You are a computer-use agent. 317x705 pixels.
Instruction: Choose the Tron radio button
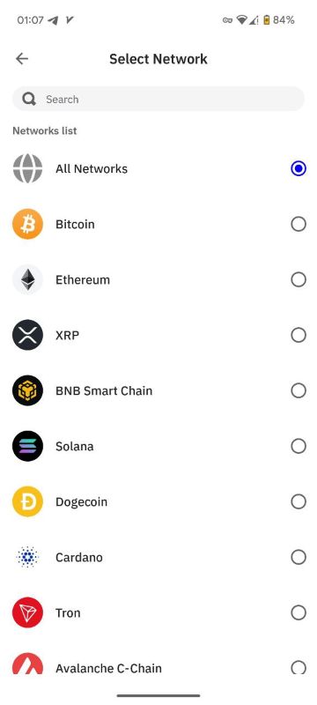point(299,612)
